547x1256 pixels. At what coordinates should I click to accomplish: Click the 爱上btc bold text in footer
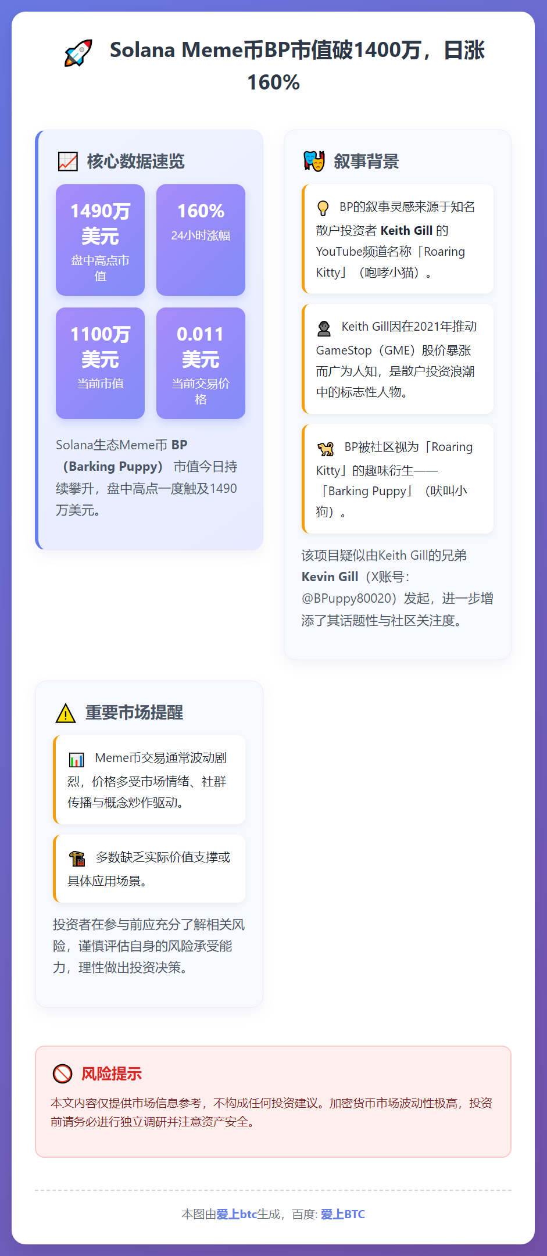click(x=237, y=1214)
